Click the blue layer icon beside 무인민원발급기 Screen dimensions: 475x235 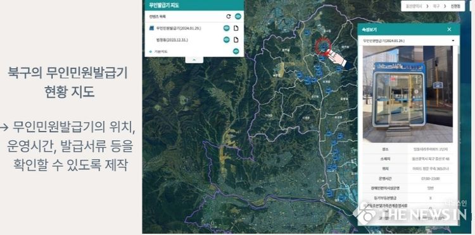coord(152,28)
